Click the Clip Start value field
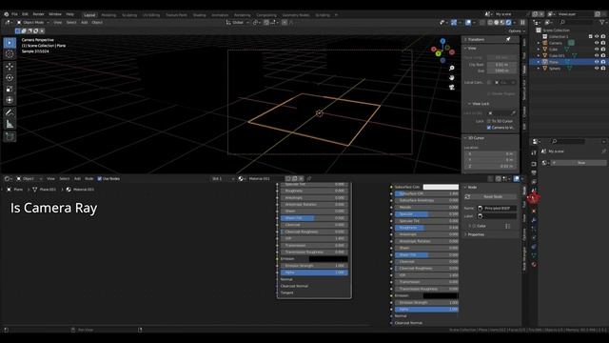This screenshot has width=609, height=343. click(501, 65)
